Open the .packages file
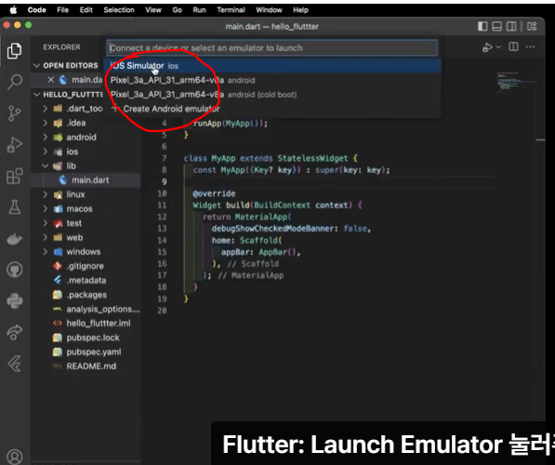The width and height of the screenshot is (555, 465). [86, 295]
